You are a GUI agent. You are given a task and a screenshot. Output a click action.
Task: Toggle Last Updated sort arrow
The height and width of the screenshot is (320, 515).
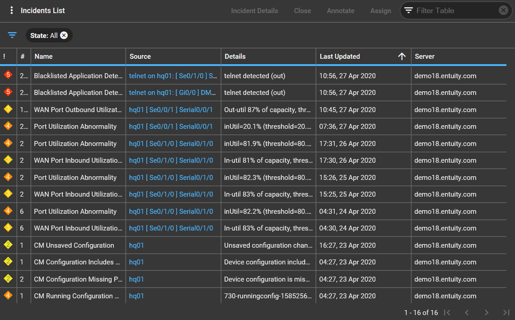click(402, 56)
